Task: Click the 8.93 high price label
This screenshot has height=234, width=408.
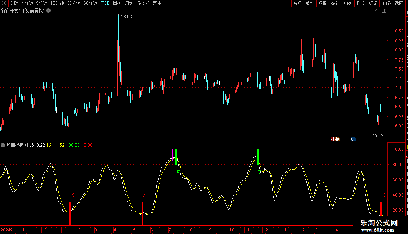Action: (128, 17)
